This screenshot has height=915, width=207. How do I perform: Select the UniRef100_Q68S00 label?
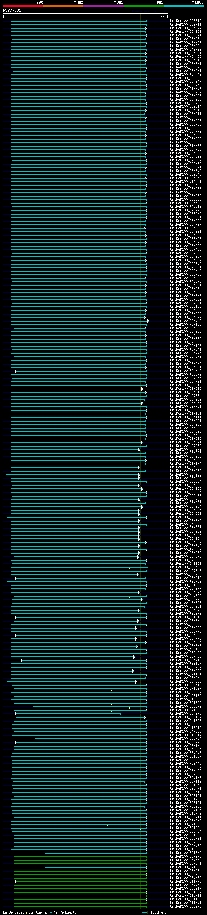point(186,517)
